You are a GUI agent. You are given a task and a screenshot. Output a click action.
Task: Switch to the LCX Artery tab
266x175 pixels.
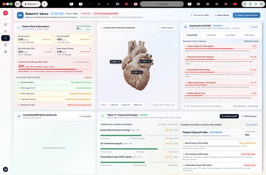coord(230,35)
